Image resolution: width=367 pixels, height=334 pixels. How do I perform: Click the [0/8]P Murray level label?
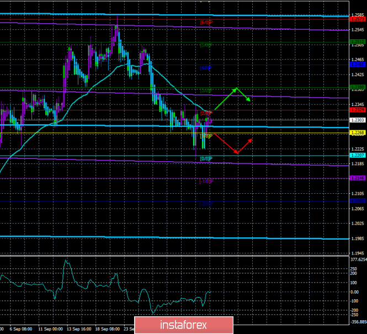[x=205, y=158]
